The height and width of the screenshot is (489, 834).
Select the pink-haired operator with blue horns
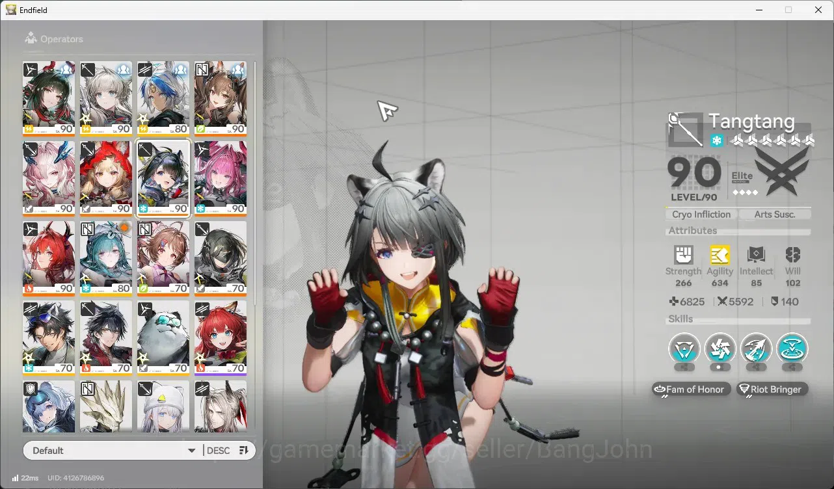click(49, 178)
